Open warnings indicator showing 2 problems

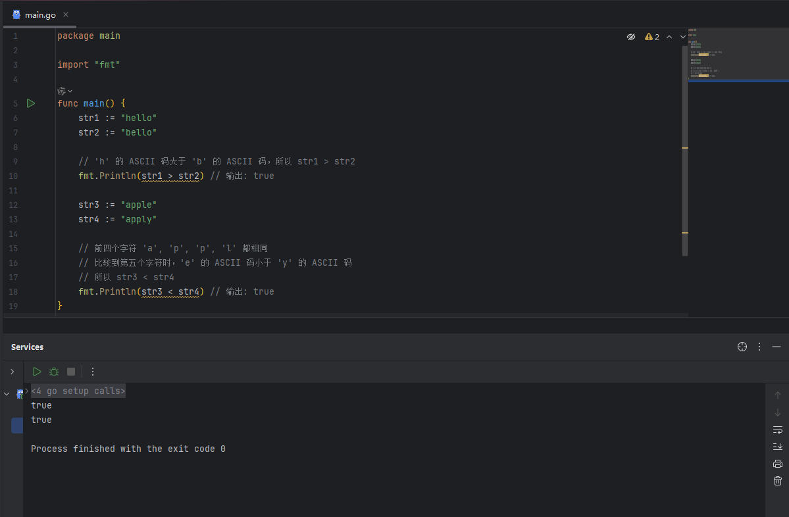click(652, 37)
